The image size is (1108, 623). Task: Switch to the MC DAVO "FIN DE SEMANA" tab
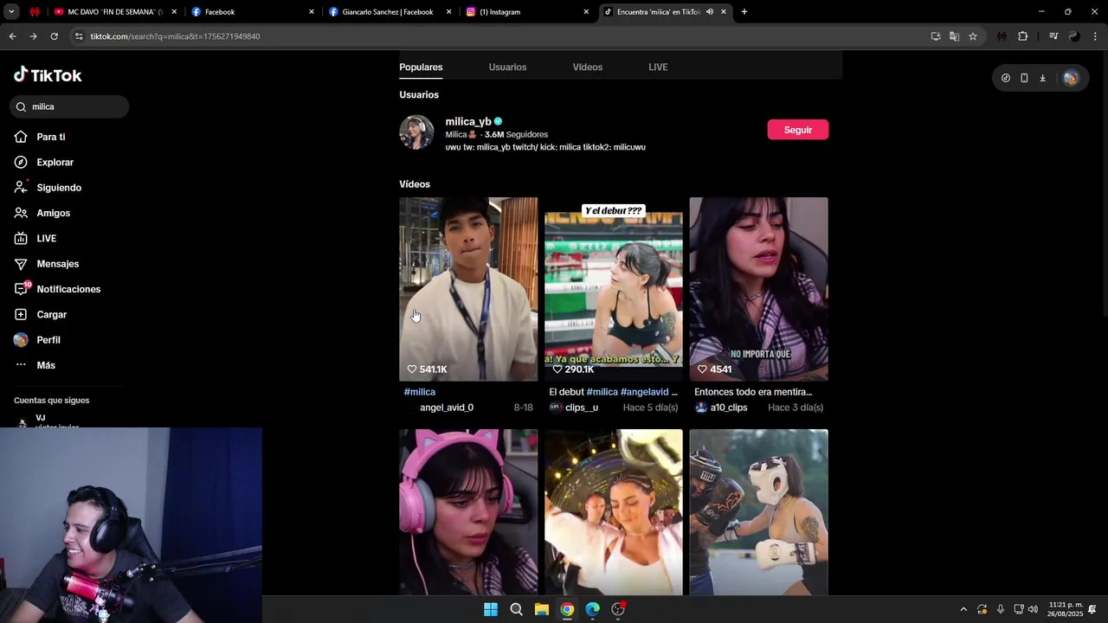(114, 12)
